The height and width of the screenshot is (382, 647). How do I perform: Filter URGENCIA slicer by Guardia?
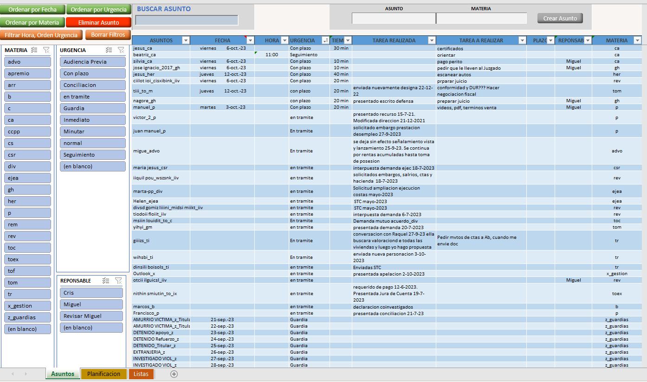[93, 108]
